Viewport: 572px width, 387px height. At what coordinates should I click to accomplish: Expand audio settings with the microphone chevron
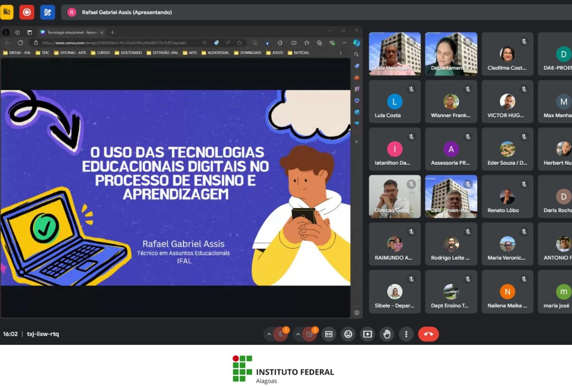pos(269,334)
